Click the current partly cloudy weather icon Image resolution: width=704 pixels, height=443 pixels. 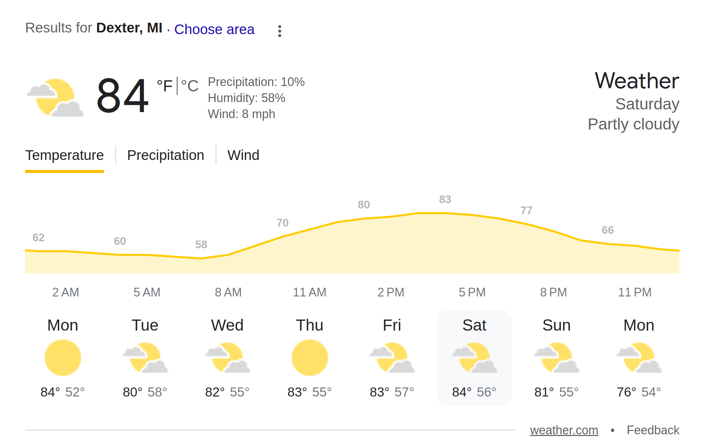click(55, 98)
